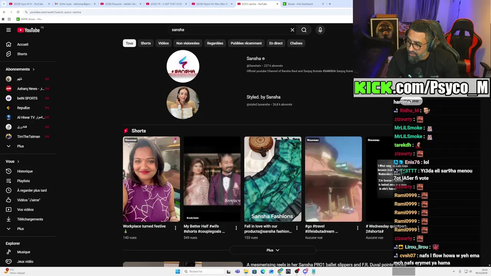The height and width of the screenshot is (276, 491).
Task: Open Styled. by Sansha channel link
Action: [x=264, y=97]
